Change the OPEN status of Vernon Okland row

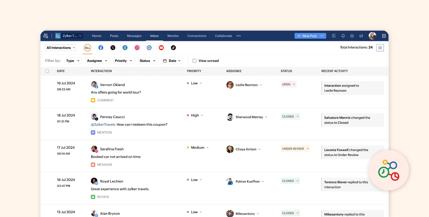[289, 84]
